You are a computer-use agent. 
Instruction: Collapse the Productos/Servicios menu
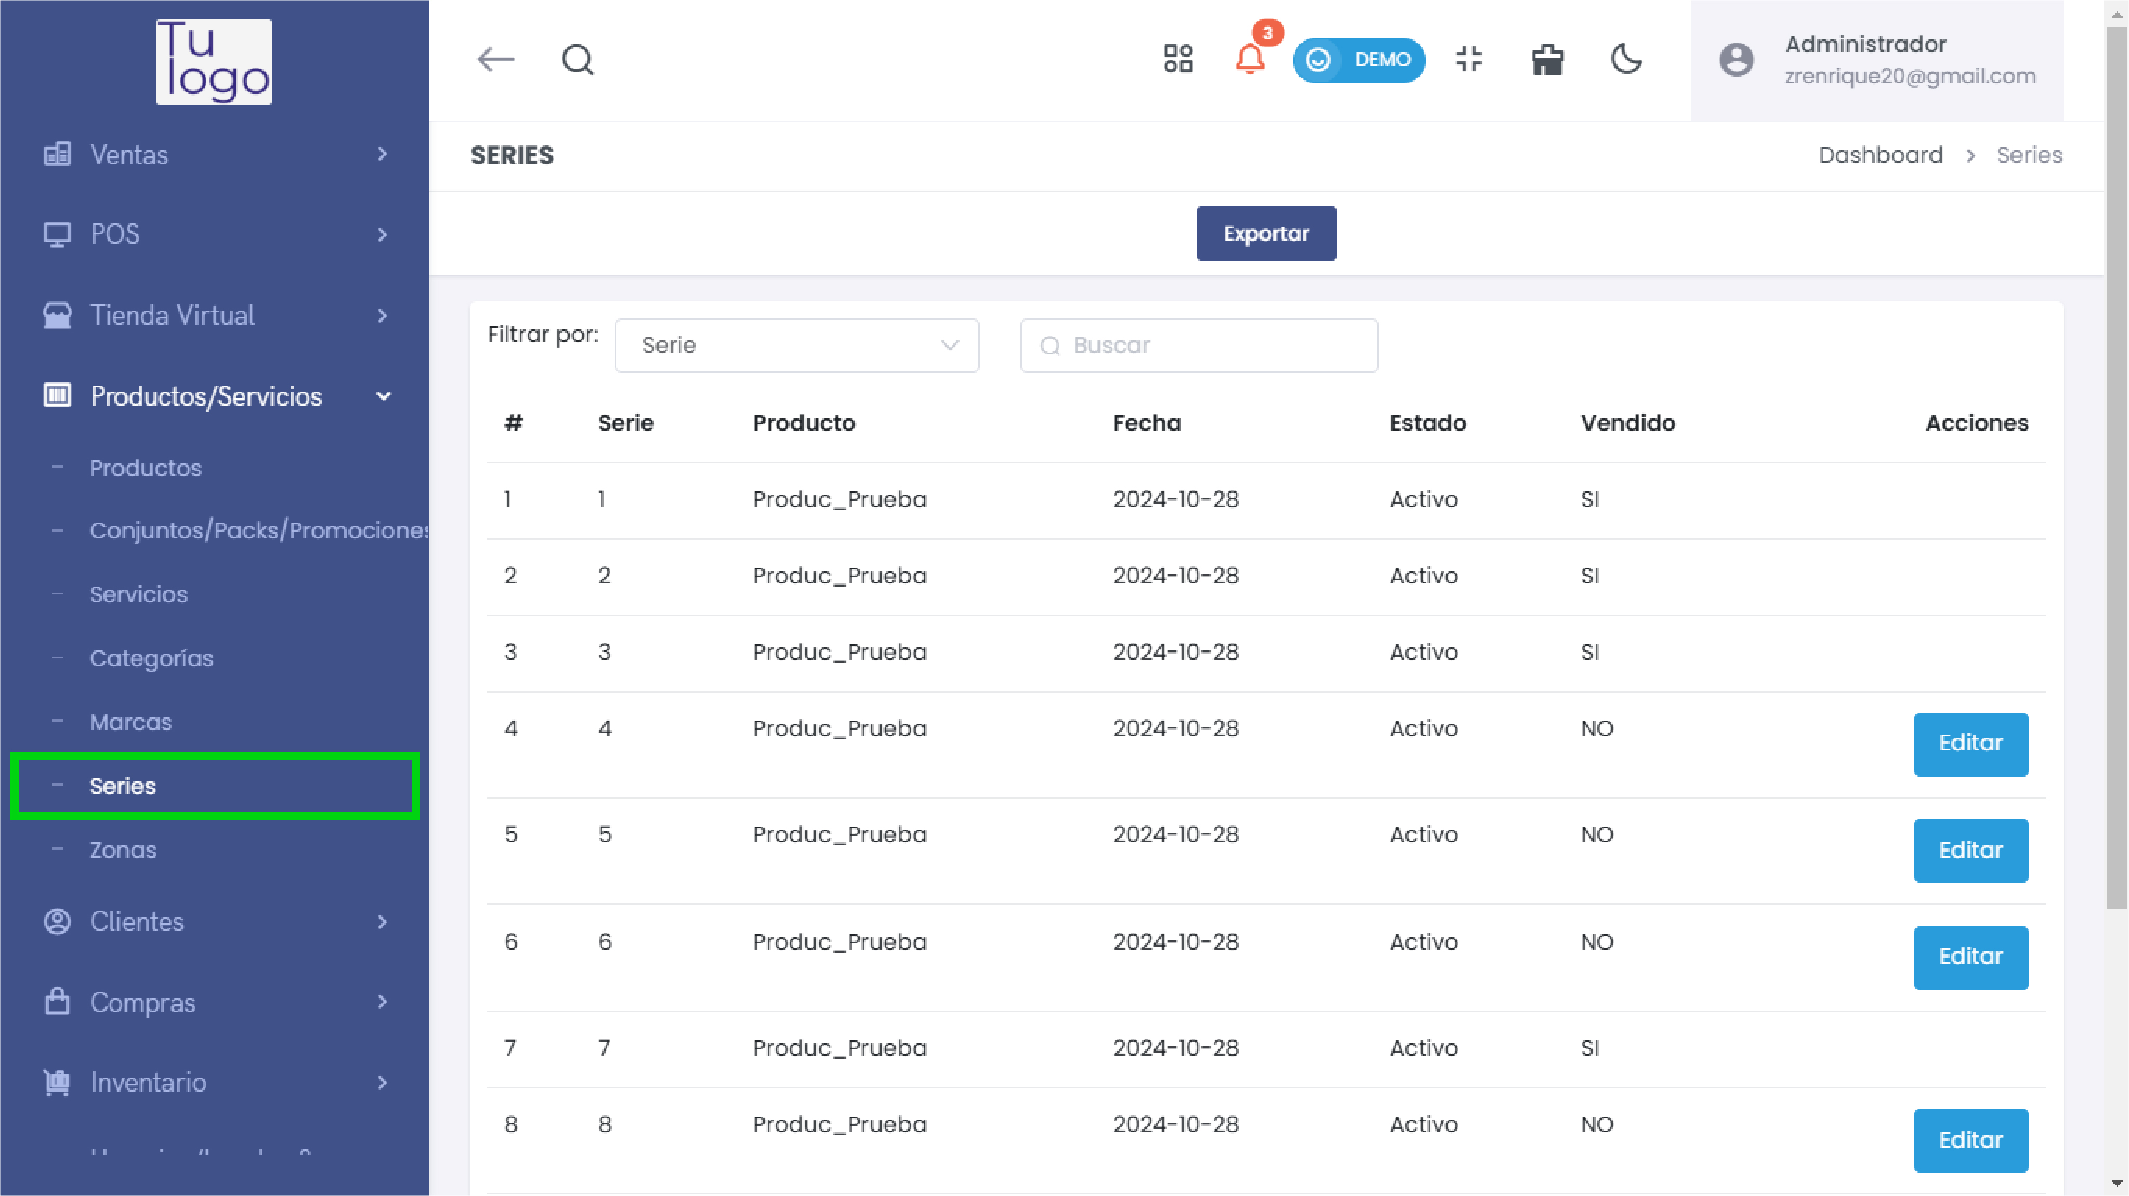(x=214, y=396)
